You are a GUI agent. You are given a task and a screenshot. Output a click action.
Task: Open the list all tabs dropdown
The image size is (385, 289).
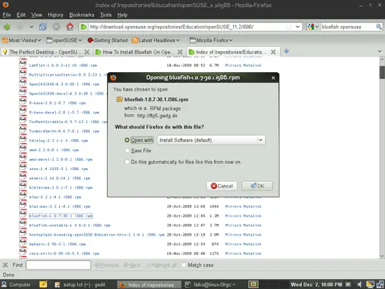(x=379, y=51)
